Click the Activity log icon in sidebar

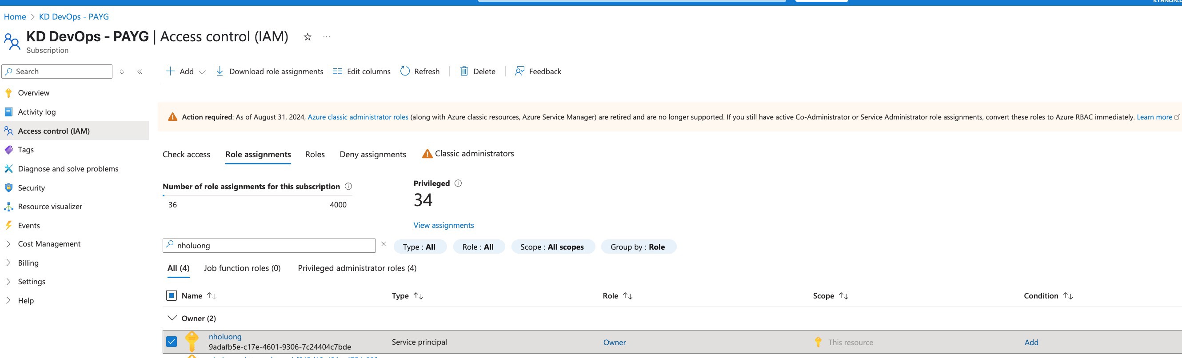pos(8,112)
